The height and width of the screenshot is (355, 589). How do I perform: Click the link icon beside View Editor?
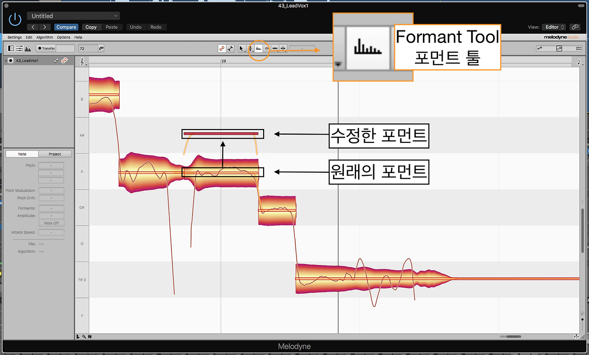pyautogui.click(x=575, y=27)
